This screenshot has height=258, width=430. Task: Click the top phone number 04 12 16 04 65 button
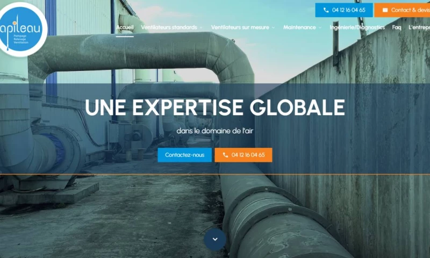point(344,10)
